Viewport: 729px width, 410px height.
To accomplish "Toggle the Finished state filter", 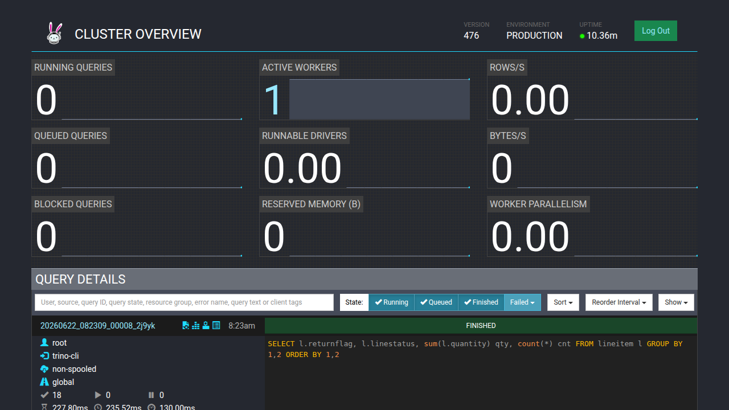I will pos(481,302).
